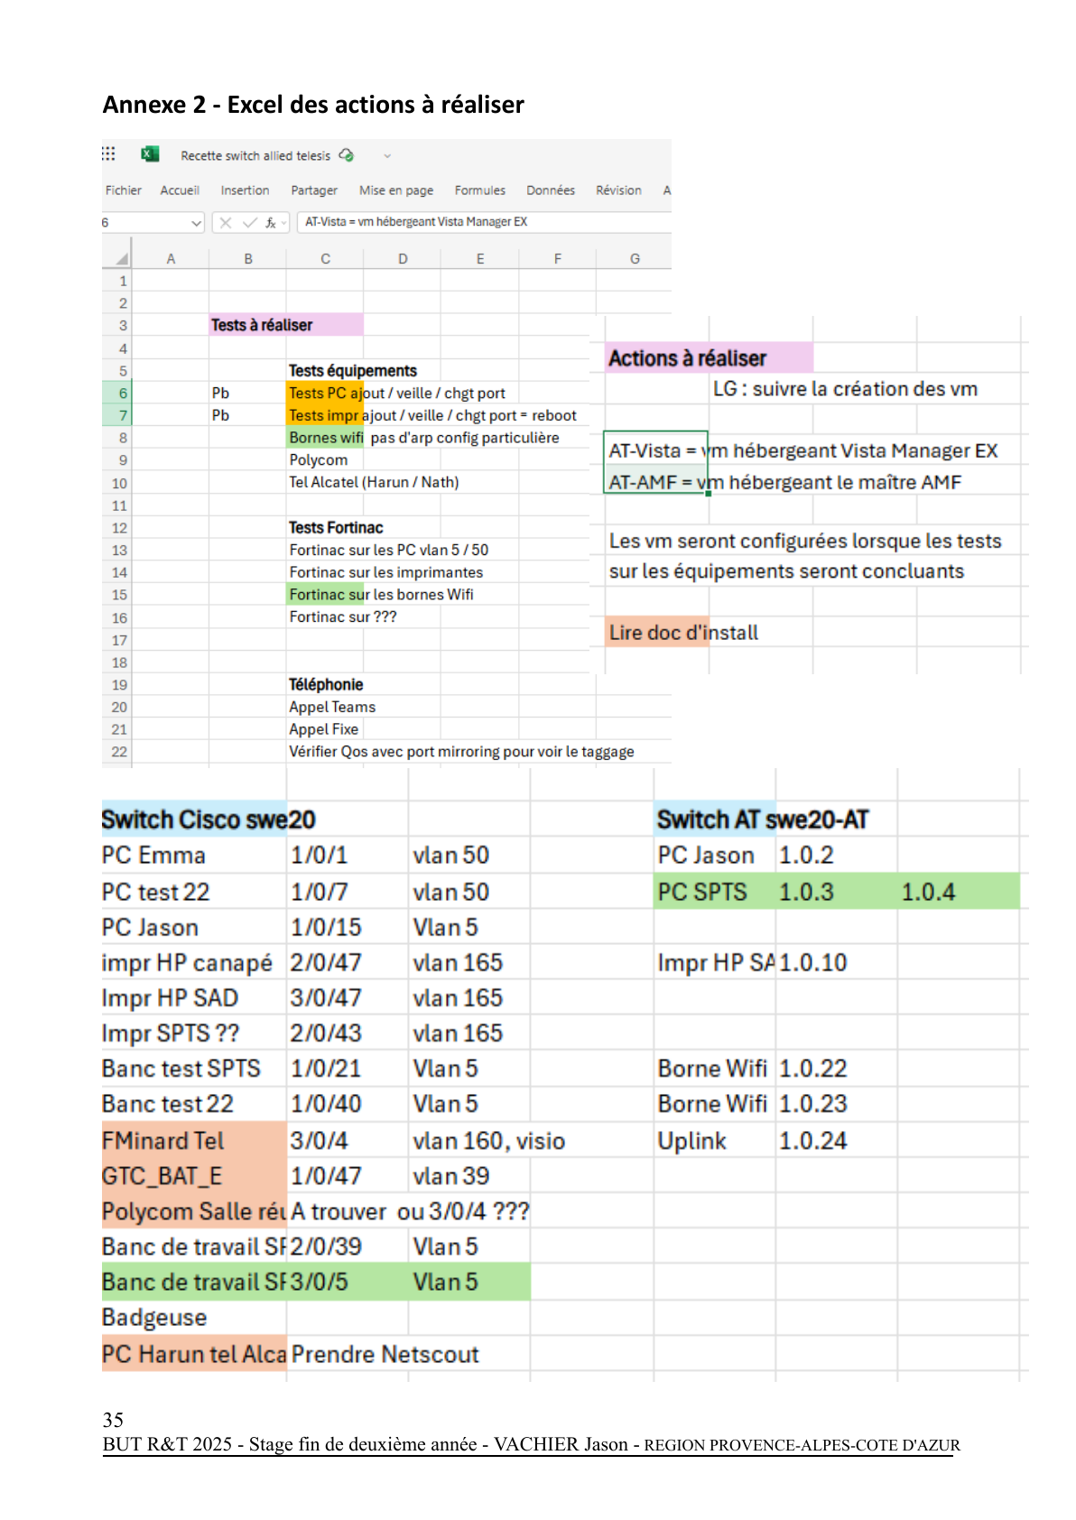Click the Appel Fixe cell
The image size is (1076, 1520).
[324, 729]
